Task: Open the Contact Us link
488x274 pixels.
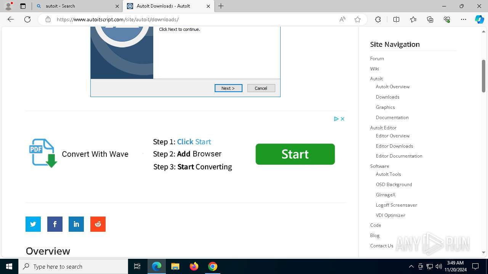Action: tap(382, 245)
